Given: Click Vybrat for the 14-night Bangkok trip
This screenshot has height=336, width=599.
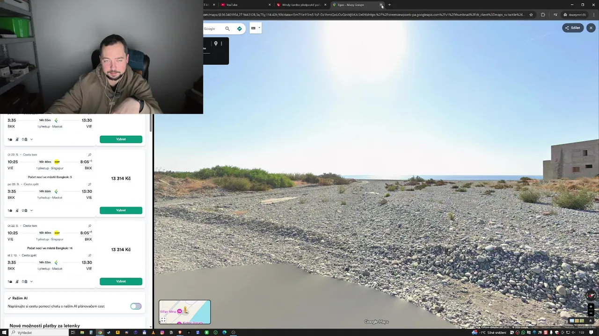Looking at the screenshot, I should pyautogui.click(x=121, y=281).
